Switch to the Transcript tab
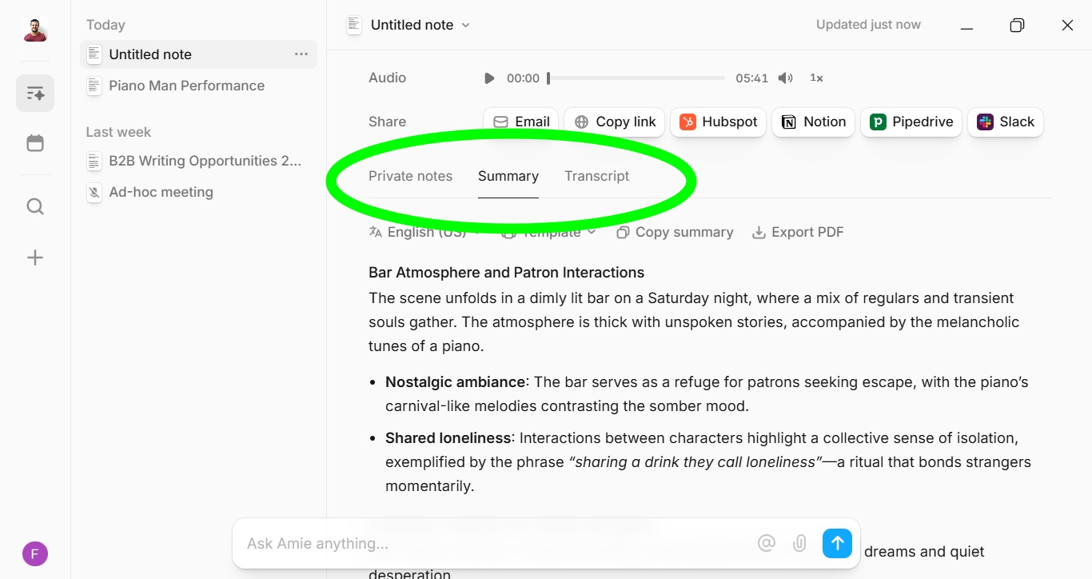This screenshot has width=1092, height=579. tap(596, 176)
